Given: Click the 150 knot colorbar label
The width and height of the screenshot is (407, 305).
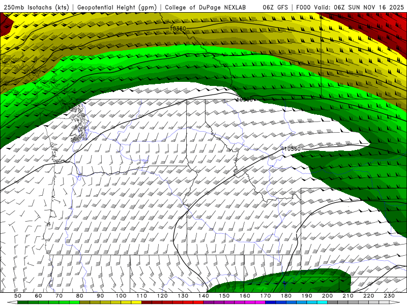Looking at the screenshot, I should [x=224, y=296].
